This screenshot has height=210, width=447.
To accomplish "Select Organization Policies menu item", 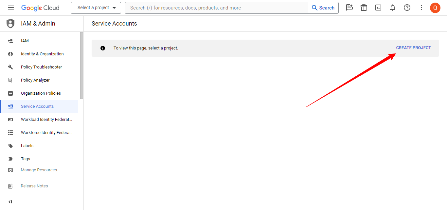I will point(41,93).
